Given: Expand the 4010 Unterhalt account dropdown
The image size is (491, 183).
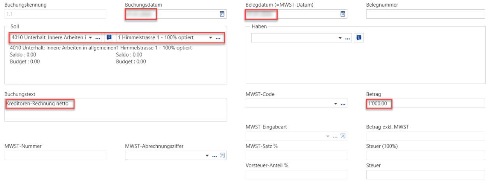Looking at the screenshot, I should [90, 38].
